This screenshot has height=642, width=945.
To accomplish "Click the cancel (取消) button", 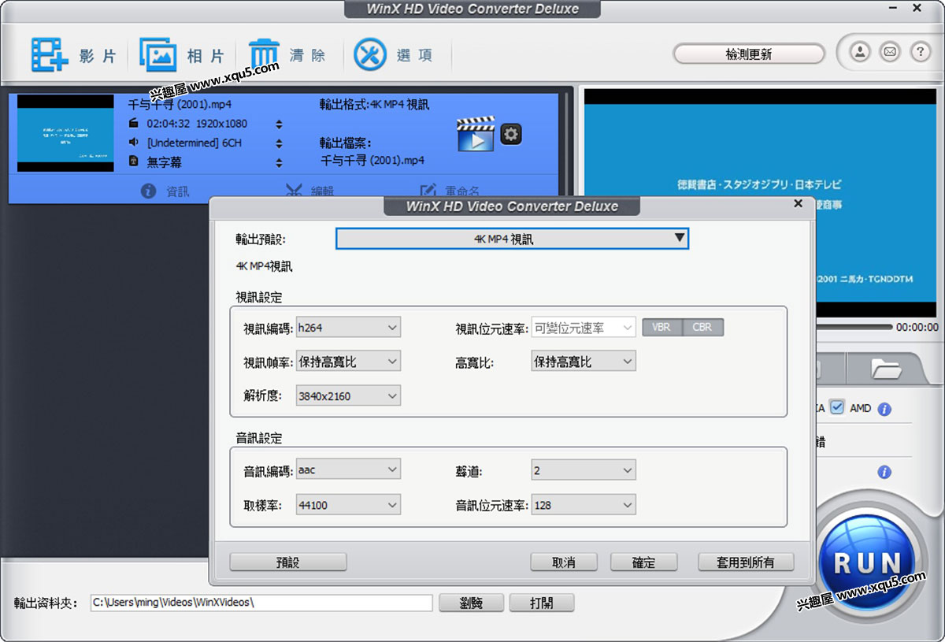I will (564, 562).
